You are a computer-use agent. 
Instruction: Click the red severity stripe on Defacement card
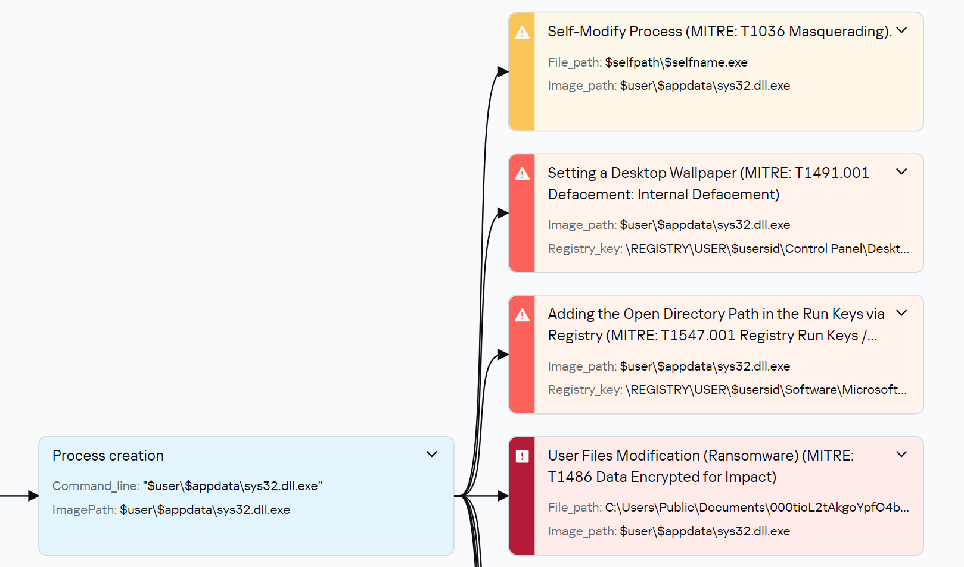[x=522, y=238]
